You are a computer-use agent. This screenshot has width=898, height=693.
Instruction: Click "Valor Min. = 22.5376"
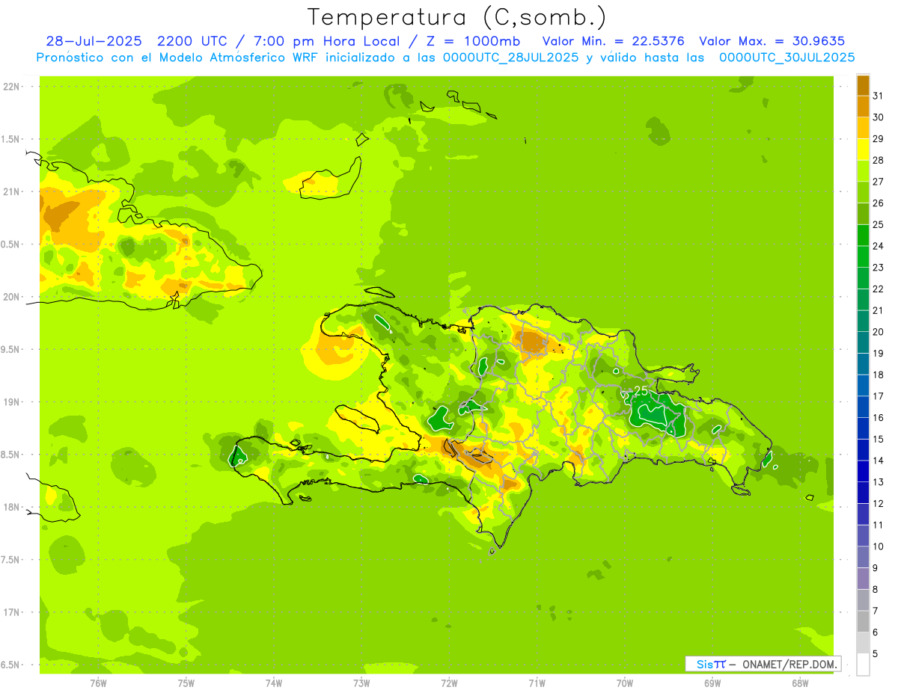pos(614,41)
